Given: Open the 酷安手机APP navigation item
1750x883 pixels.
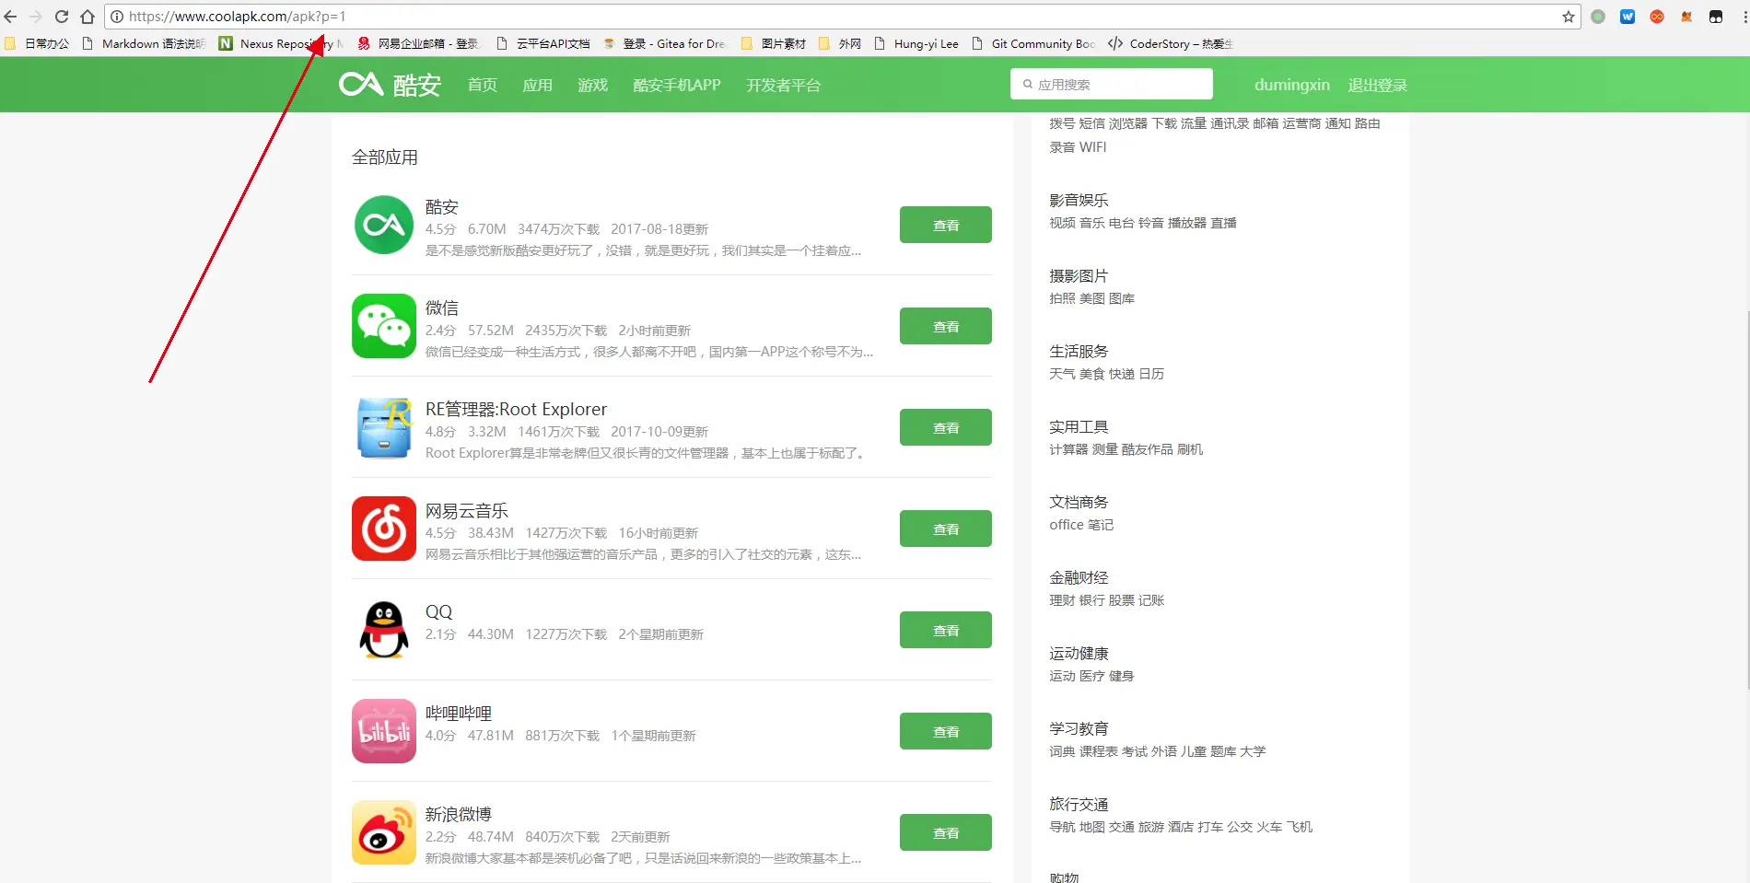Looking at the screenshot, I should click(677, 85).
